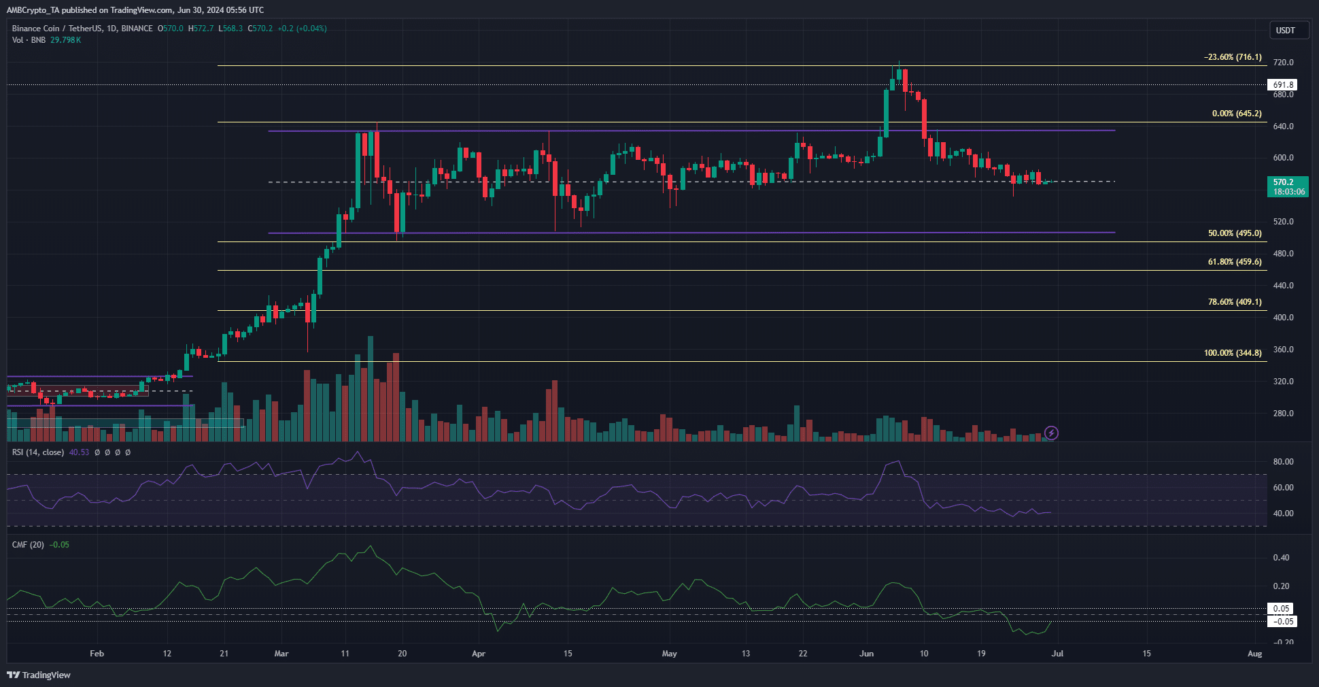This screenshot has width=1319, height=687.
Task: Click the purple lightning bolt icon
Action: coord(1051,433)
